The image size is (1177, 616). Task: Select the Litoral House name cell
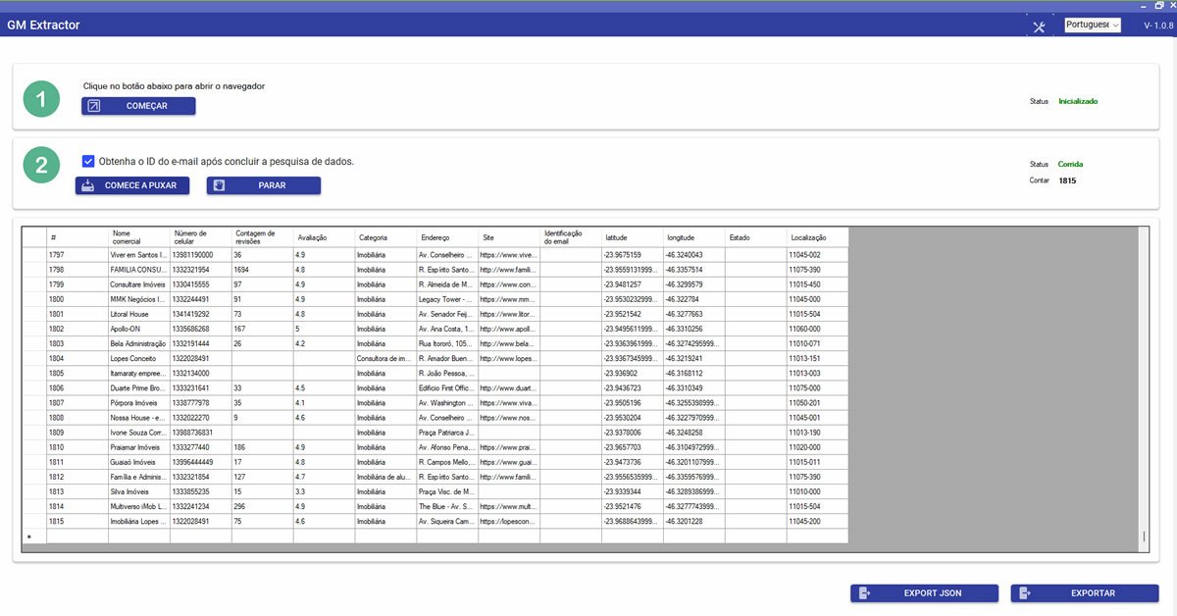(138, 314)
